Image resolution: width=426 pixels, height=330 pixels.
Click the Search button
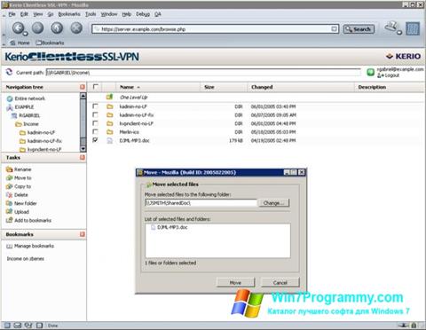[x=359, y=29]
